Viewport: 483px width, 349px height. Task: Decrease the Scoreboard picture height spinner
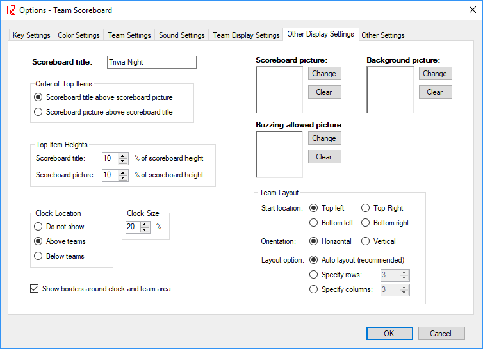click(x=123, y=178)
